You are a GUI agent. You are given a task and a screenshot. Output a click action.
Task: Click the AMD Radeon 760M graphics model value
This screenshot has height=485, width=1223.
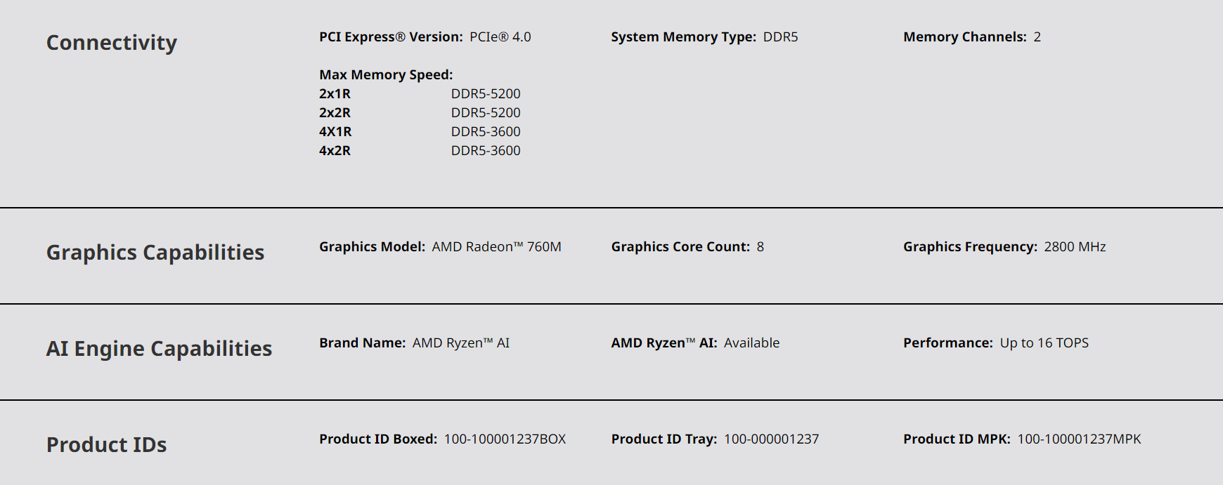tap(496, 247)
